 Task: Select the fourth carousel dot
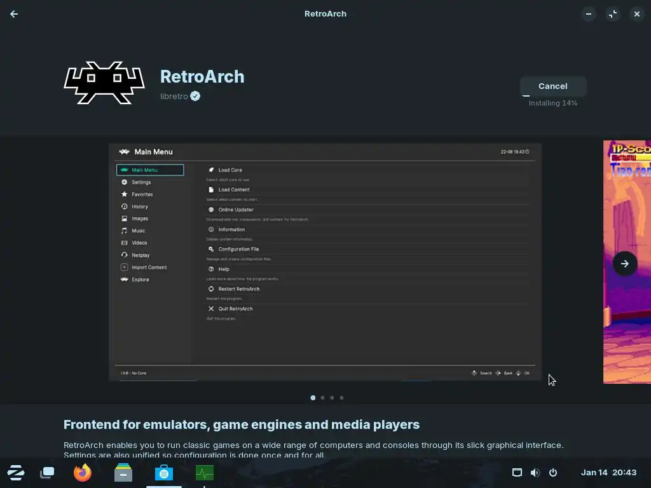point(341,398)
